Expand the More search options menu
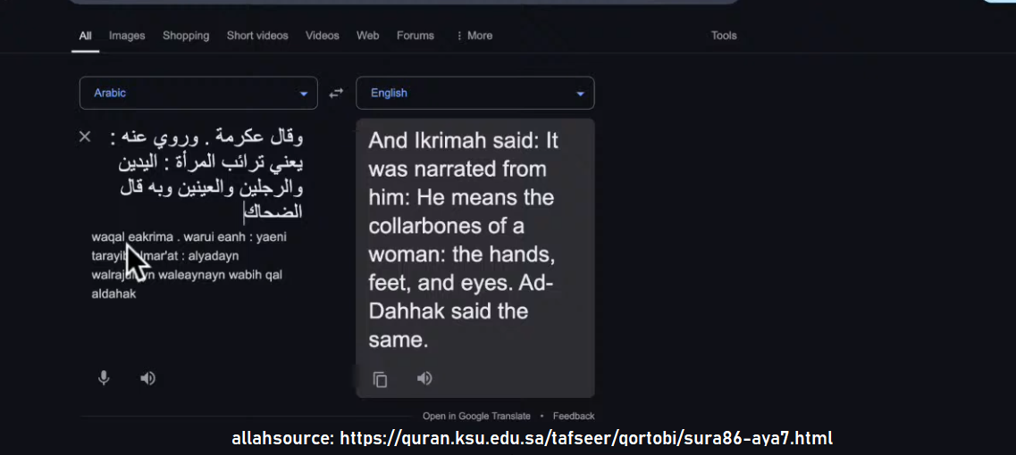The width and height of the screenshot is (1016, 455). (474, 36)
